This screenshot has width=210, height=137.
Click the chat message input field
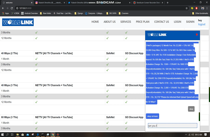tap(172, 126)
